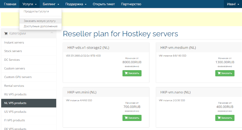The height and width of the screenshot is (130, 242).
Task: Click the shopping cart icon beside Категории
Action: pos(6,34)
